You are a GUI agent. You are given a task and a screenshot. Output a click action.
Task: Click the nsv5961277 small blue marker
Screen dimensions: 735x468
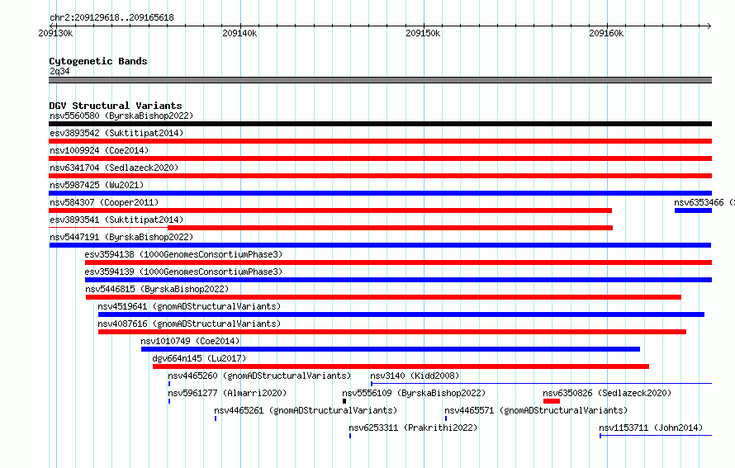pyautogui.click(x=169, y=401)
